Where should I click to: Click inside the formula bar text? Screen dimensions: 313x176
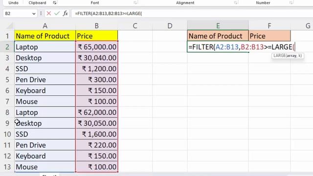(109, 14)
